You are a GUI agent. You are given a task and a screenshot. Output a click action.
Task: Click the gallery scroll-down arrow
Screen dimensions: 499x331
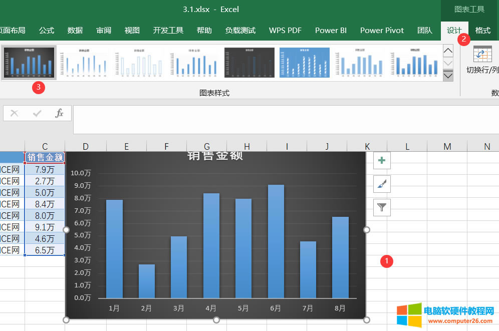pyautogui.click(x=447, y=62)
